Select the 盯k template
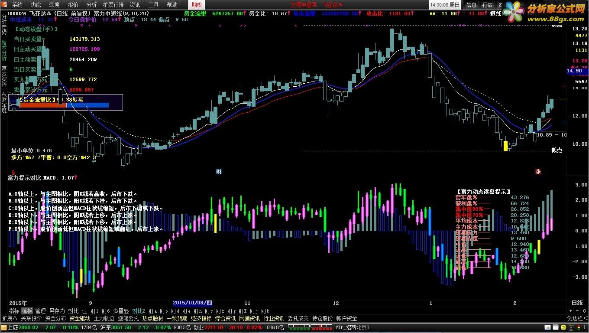Screen dimensions: 589x333 click(265, 311)
